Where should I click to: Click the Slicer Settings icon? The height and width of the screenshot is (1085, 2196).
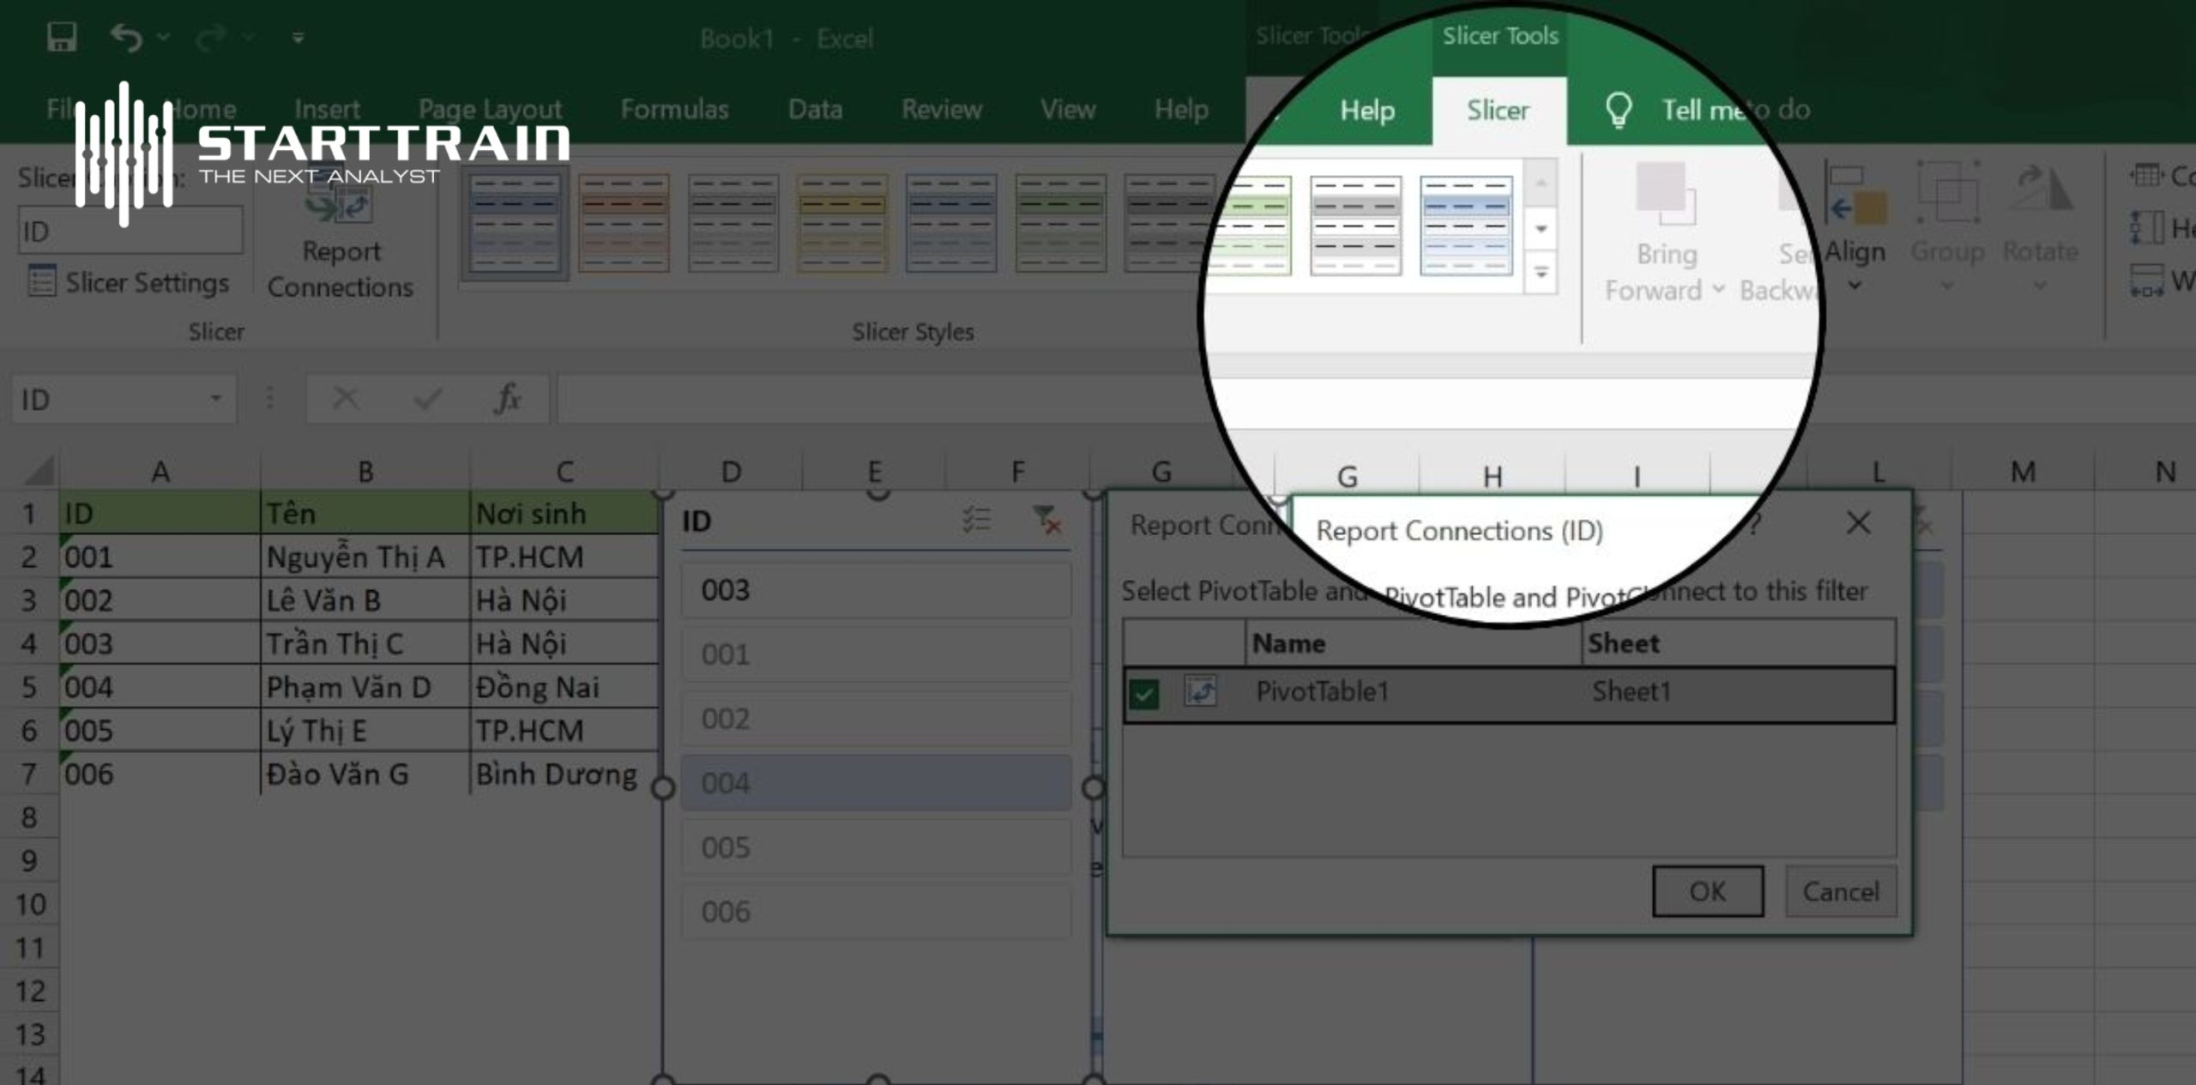[41, 281]
